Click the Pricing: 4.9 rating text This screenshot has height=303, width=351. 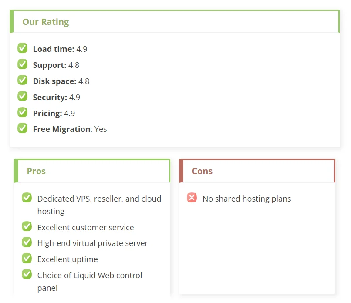(54, 114)
